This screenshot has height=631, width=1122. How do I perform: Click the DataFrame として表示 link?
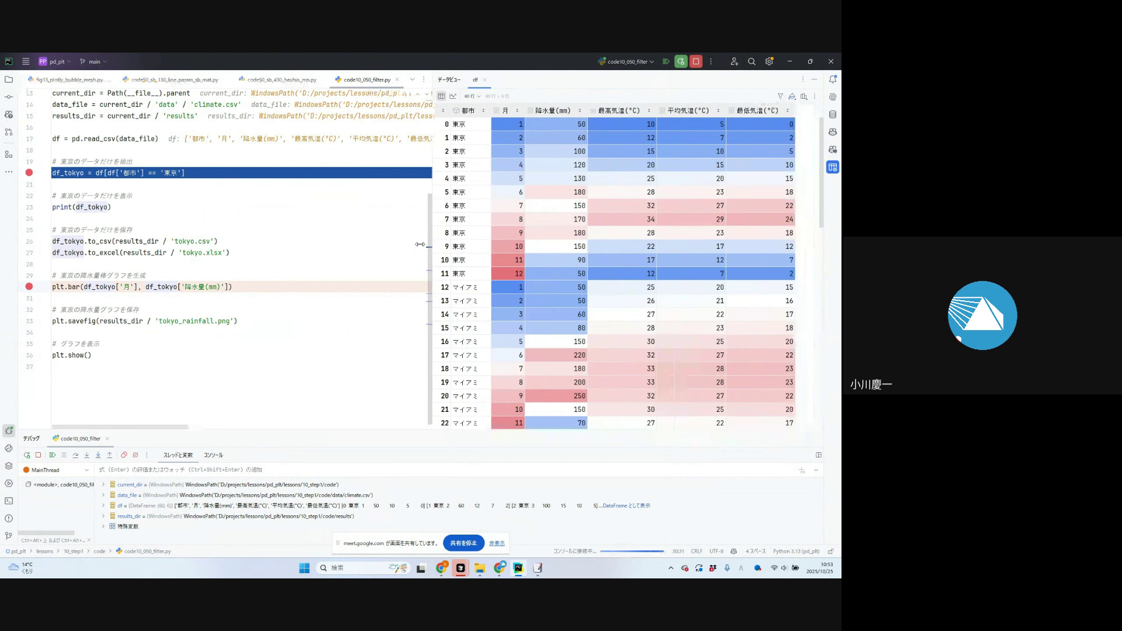click(x=626, y=506)
